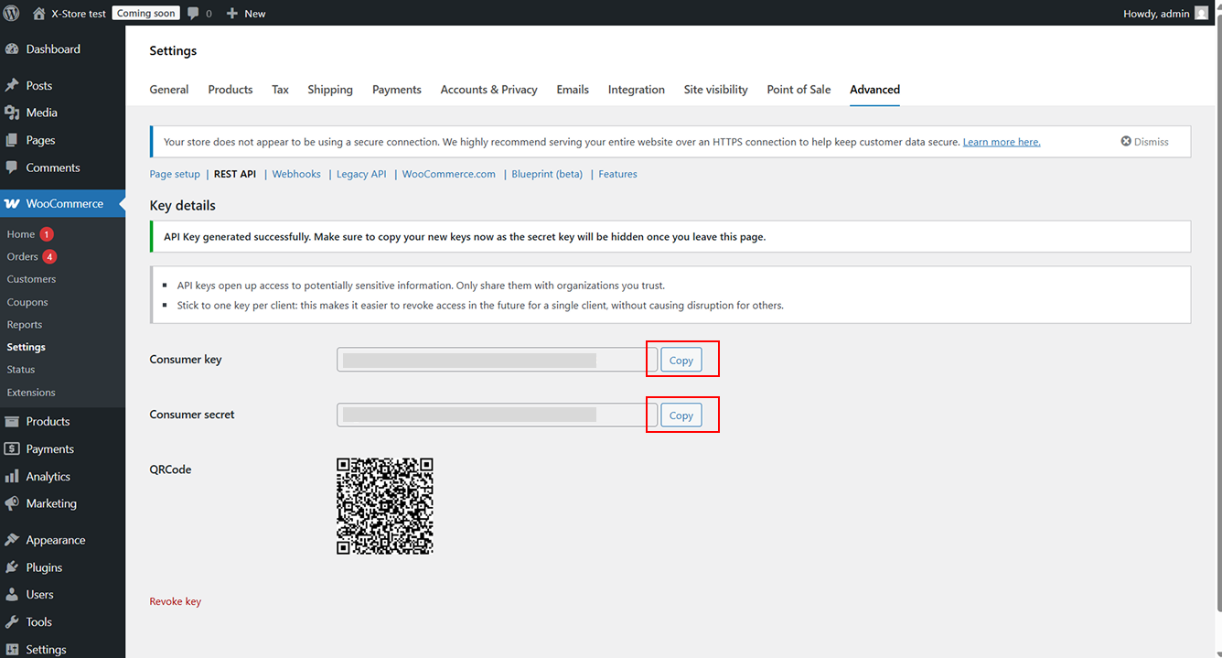
Task: Click the Appearance paintbrush icon
Action: 12,540
